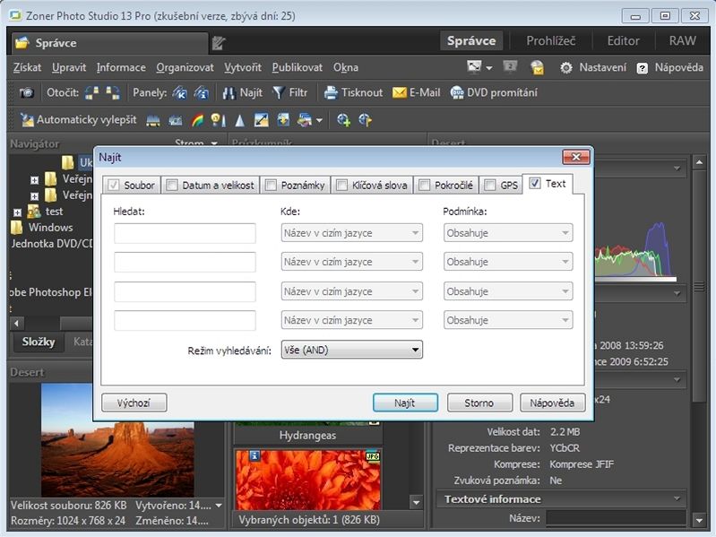The height and width of the screenshot is (537, 716).
Task: Select the Desert preview thumbnail
Action: tap(116, 437)
